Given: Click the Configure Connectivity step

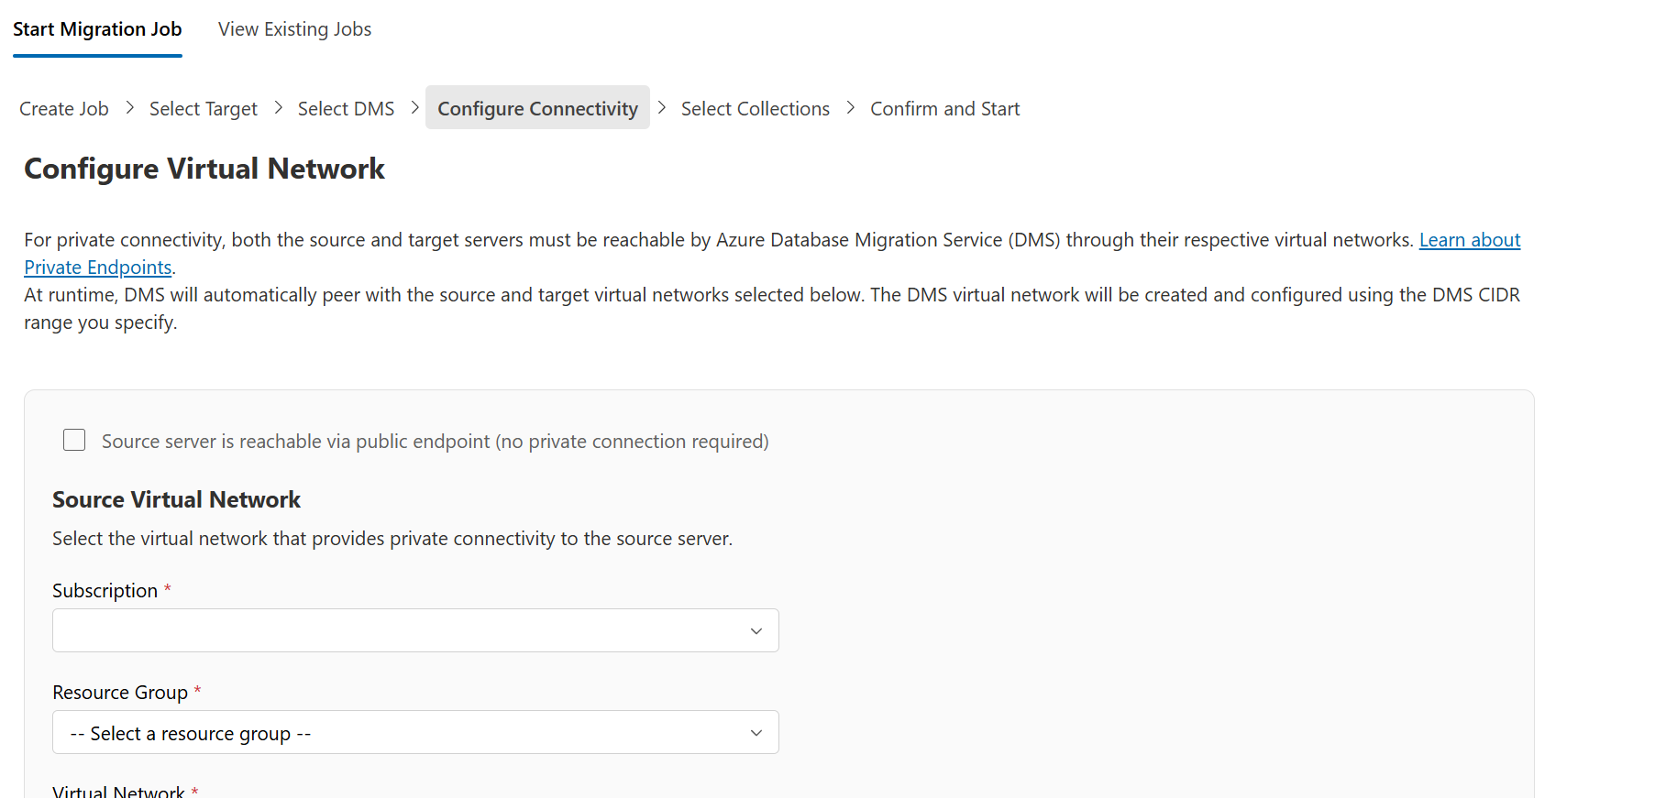Looking at the screenshot, I should point(537,109).
